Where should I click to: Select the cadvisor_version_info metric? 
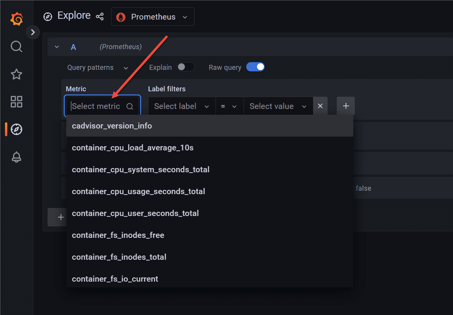(210, 126)
